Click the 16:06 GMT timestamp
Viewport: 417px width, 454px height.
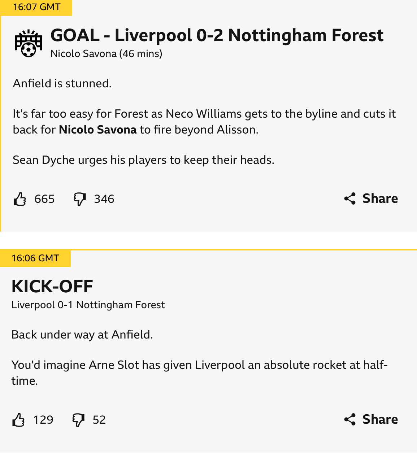pos(35,258)
